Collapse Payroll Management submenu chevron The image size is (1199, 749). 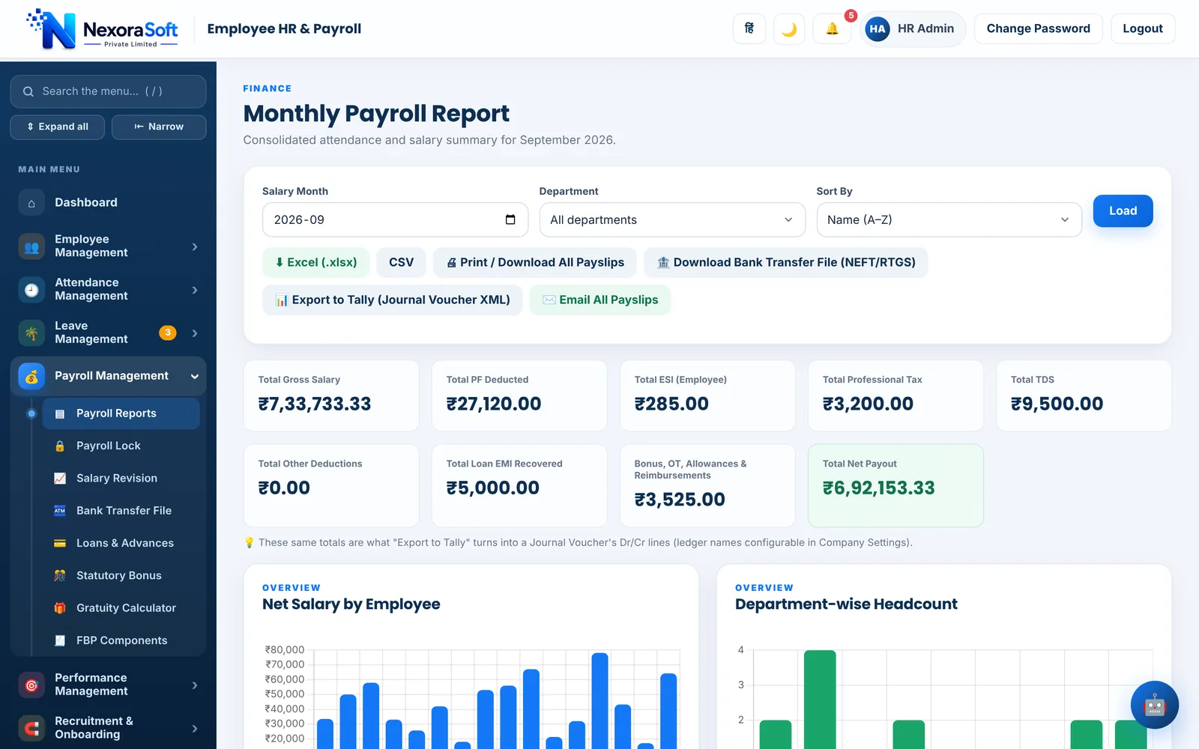click(195, 377)
